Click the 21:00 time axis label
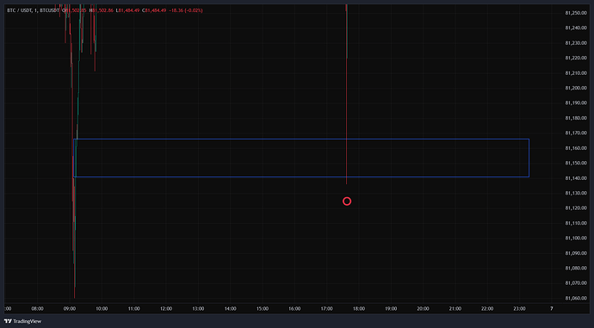 tap(455, 309)
